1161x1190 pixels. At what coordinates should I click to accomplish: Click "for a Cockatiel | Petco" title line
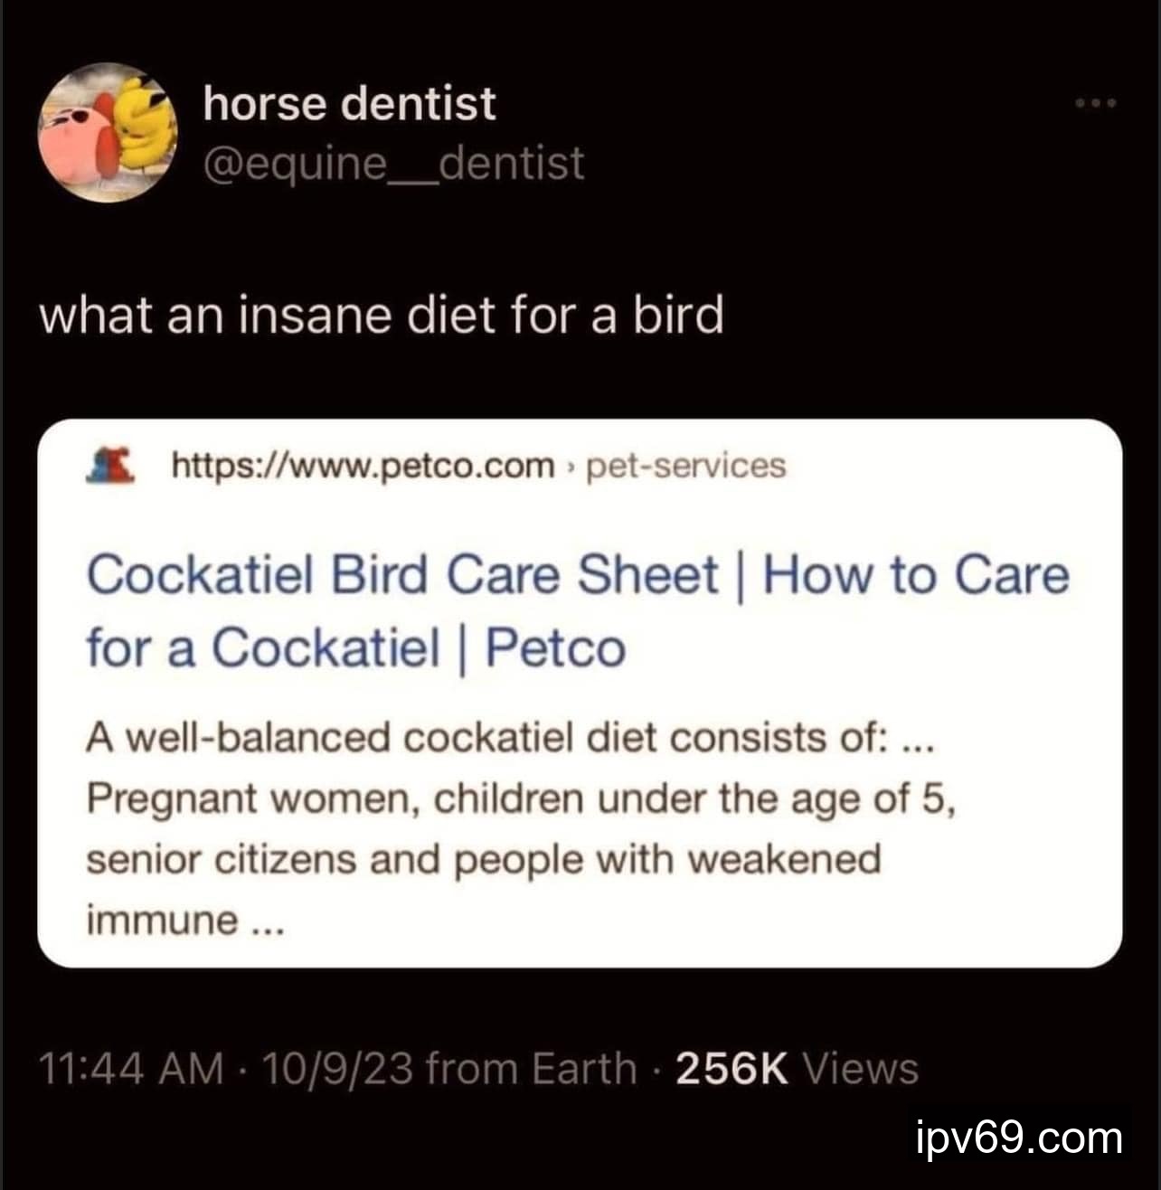[x=355, y=648]
